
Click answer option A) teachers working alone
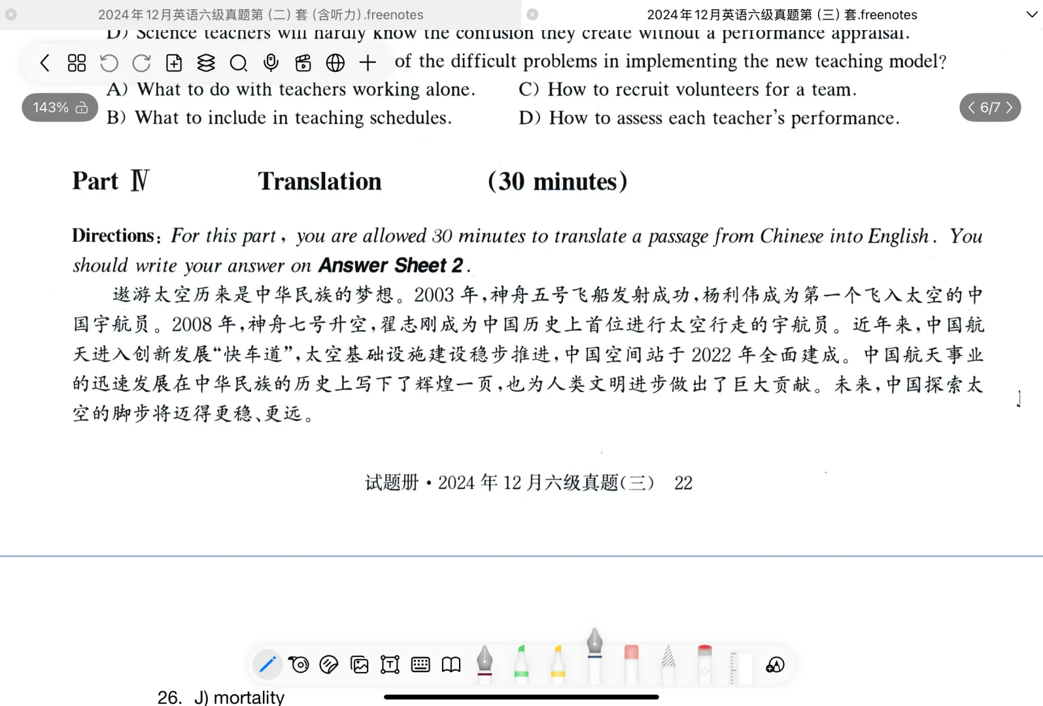pyautogui.click(x=291, y=89)
